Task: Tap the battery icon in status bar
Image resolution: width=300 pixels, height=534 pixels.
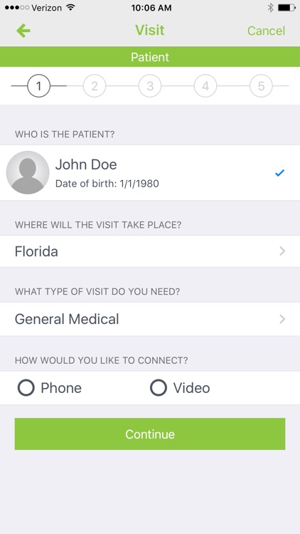Action: point(286,8)
